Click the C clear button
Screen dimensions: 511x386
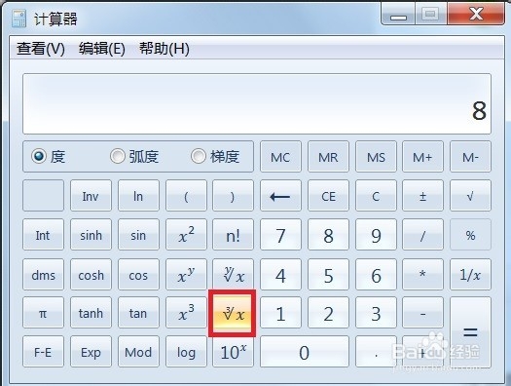point(376,196)
